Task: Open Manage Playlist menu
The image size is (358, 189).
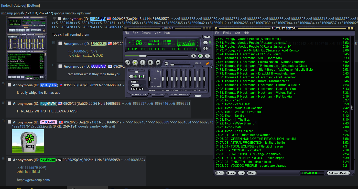Action: pyautogui.click(x=338, y=173)
